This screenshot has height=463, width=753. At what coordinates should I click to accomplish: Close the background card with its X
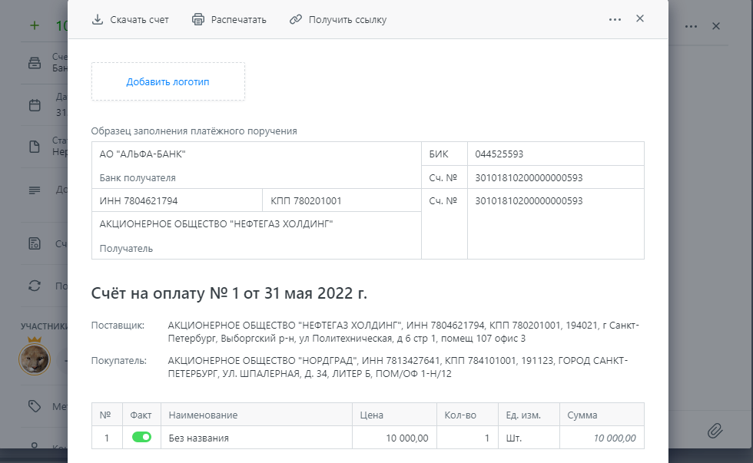pos(716,26)
